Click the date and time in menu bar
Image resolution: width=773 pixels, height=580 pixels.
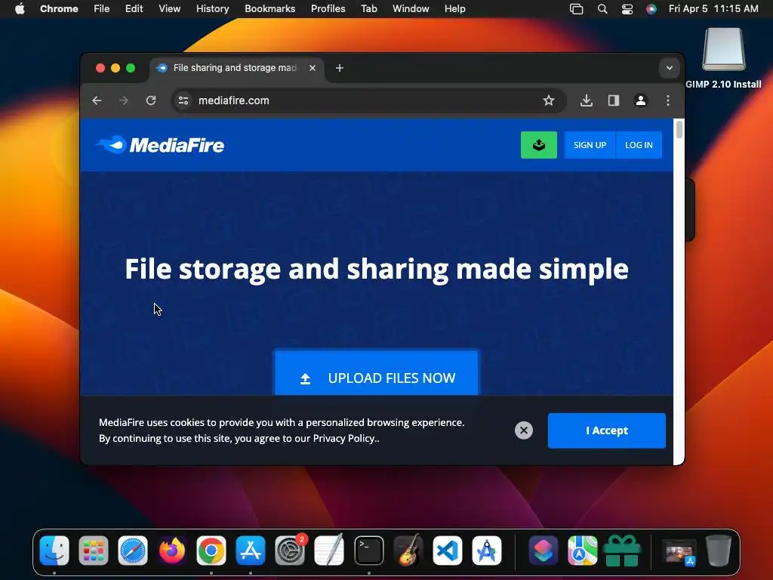coord(713,9)
